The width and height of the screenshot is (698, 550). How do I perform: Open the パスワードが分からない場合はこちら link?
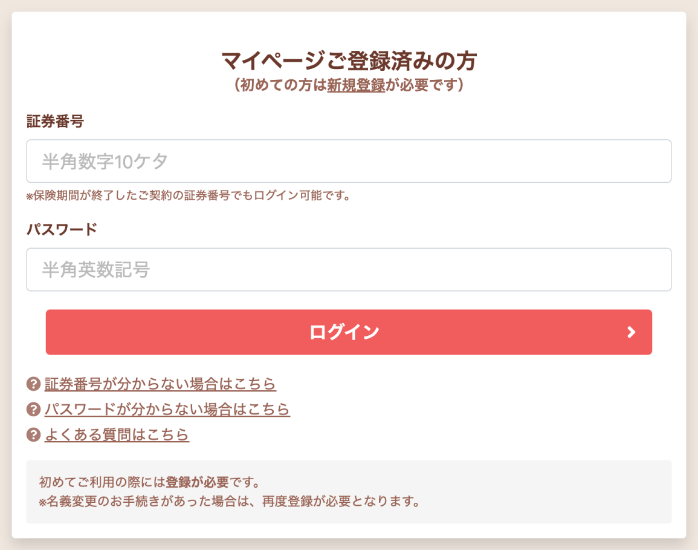(x=167, y=409)
